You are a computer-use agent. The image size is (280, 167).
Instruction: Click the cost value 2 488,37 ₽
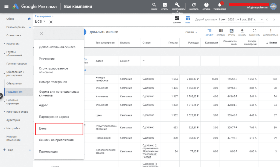click(193, 79)
